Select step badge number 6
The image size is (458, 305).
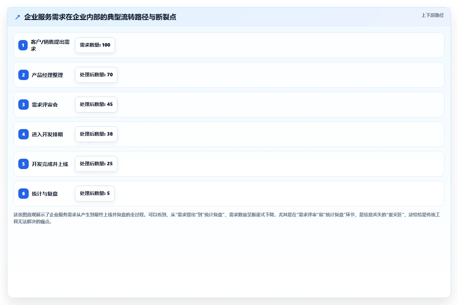(23, 194)
